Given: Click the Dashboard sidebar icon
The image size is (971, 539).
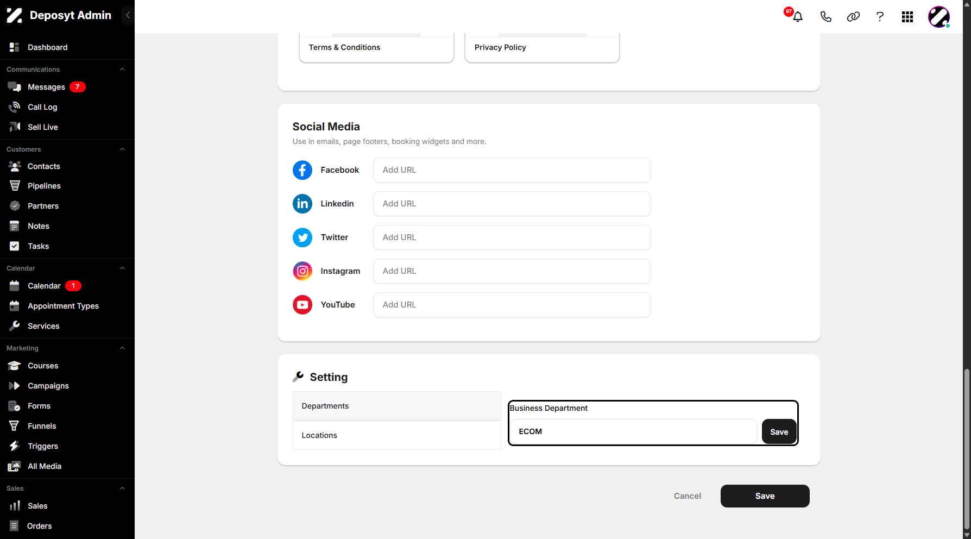Looking at the screenshot, I should pos(15,47).
